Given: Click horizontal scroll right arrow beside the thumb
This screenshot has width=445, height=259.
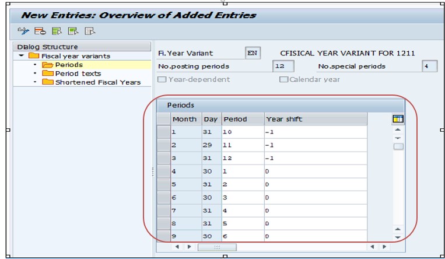Looking at the screenshot, I should coord(190,247).
